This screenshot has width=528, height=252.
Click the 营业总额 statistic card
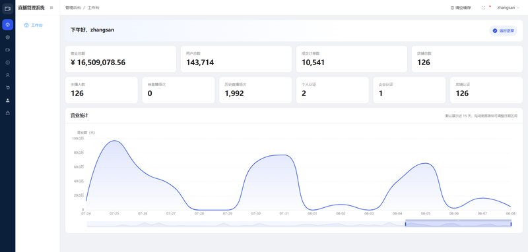click(x=121, y=59)
